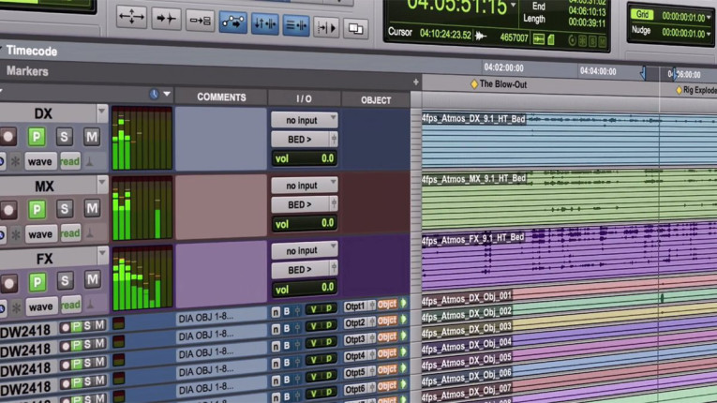Image resolution: width=717 pixels, height=403 pixels.
Task: Enable Tab to Transients toolbar icon
Action: pos(166,19)
